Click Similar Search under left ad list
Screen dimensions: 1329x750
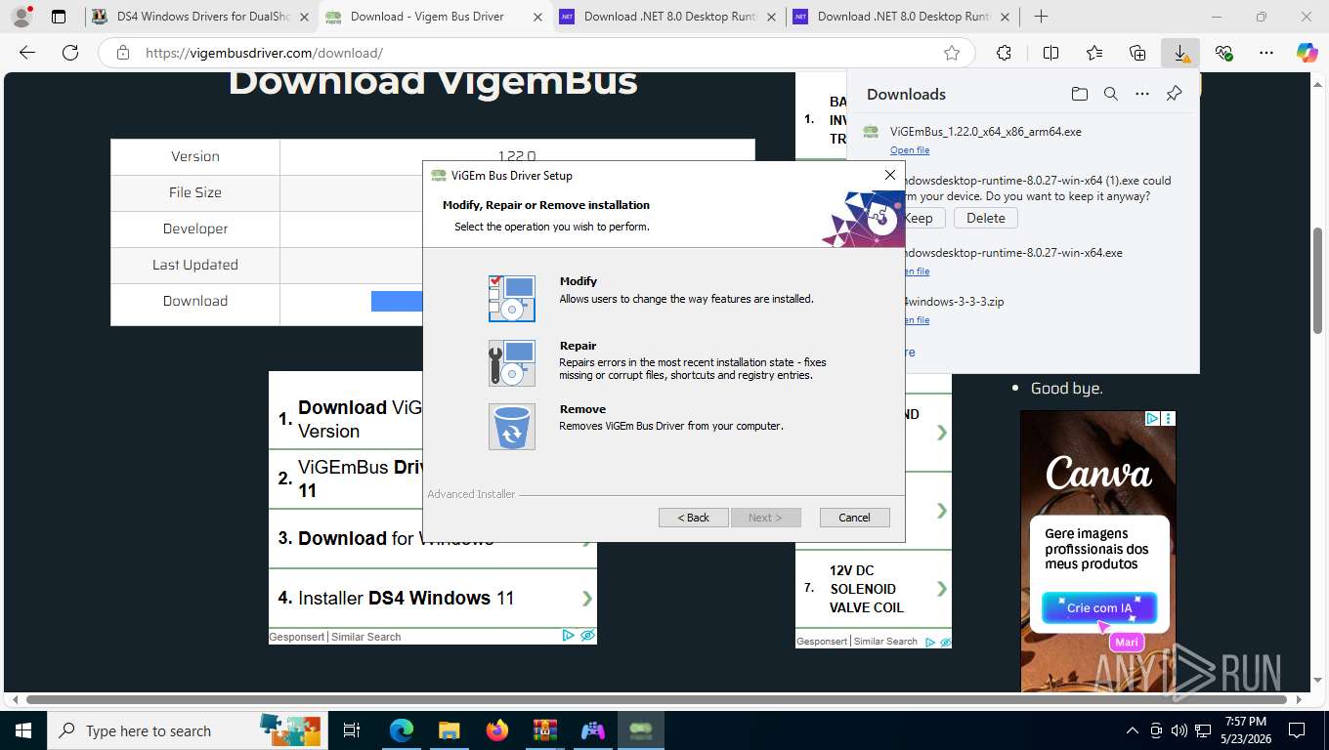[x=365, y=637]
